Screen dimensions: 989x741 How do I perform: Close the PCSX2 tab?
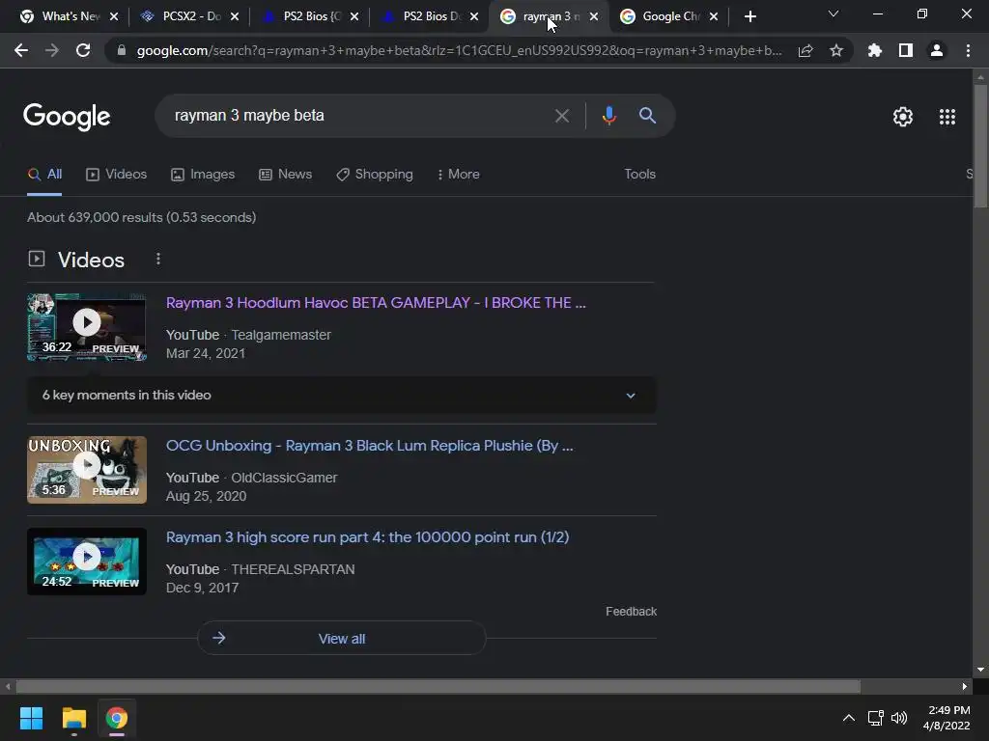click(235, 17)
